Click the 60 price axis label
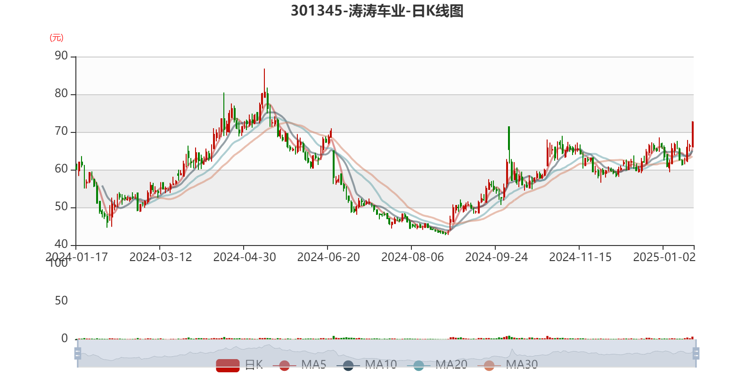754x377 pixels. (x=61, y=169)
